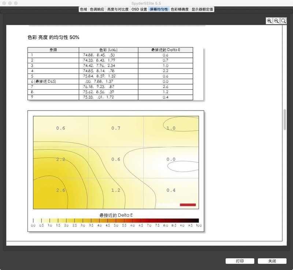
Task: Click the red Datacolor logo on the map
Action: (188, 205)
